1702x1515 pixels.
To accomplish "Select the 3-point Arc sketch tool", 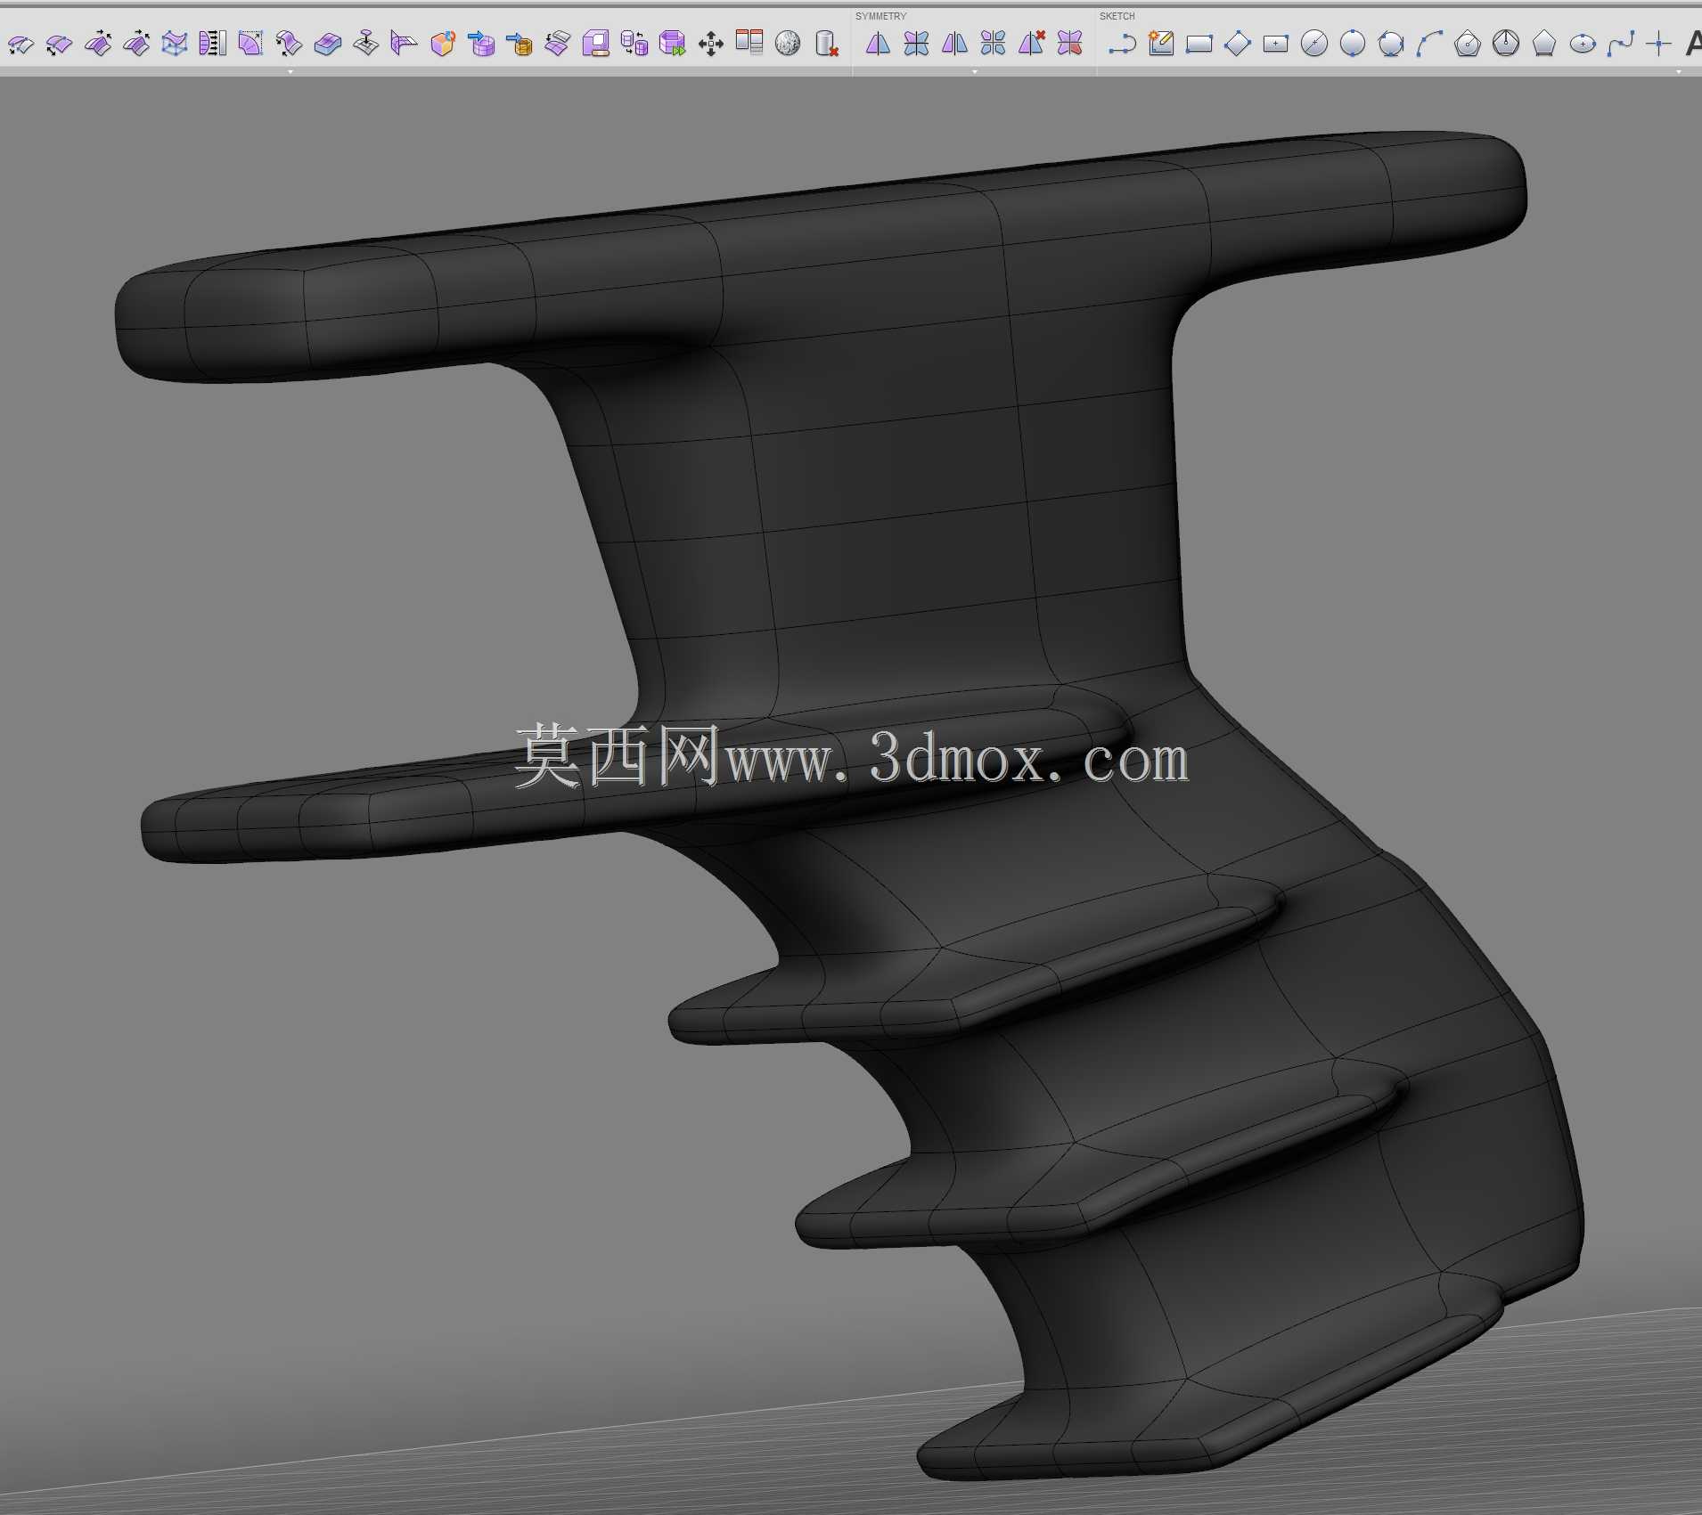I will 1428,43.
